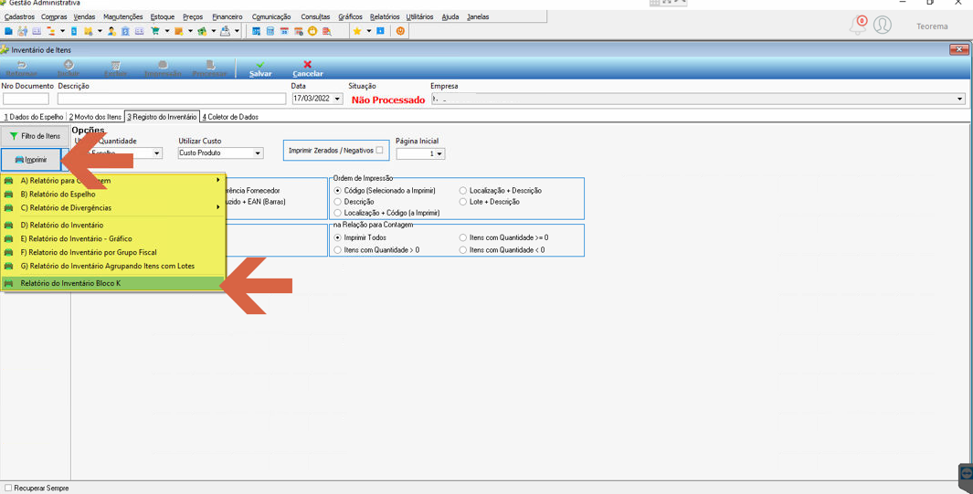Click the red calendar toolbar icon
This screenshot has height=494, width=973.
pos(284,30)
